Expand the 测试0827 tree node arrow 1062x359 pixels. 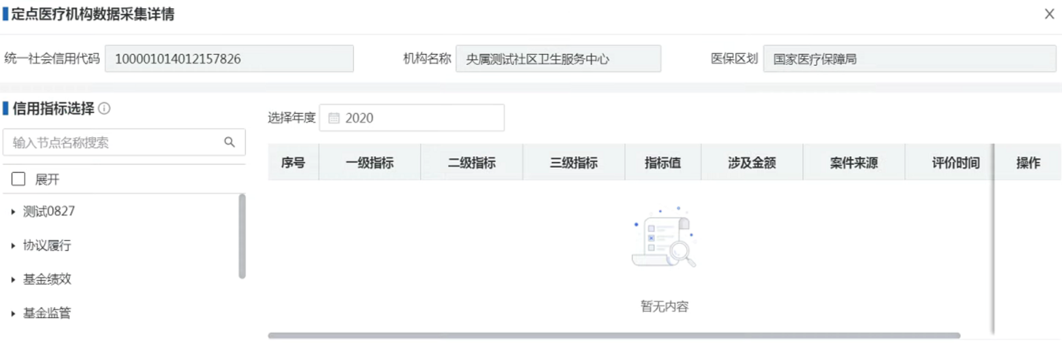click(13, 212)
